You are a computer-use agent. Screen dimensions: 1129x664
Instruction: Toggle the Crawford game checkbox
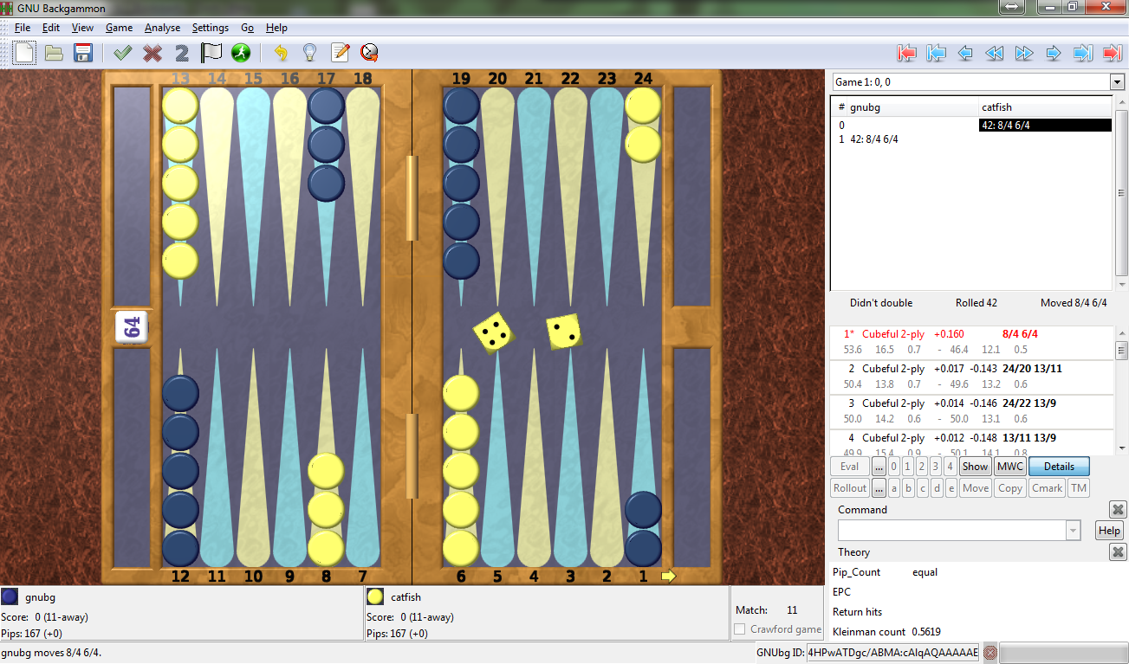pos(740,629)
